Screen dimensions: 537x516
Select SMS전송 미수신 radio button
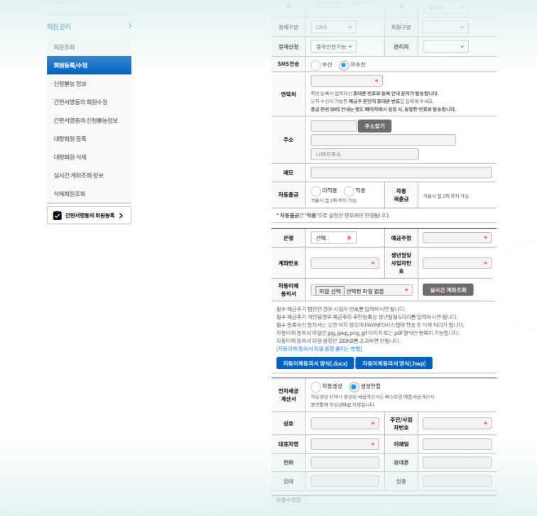344,65
